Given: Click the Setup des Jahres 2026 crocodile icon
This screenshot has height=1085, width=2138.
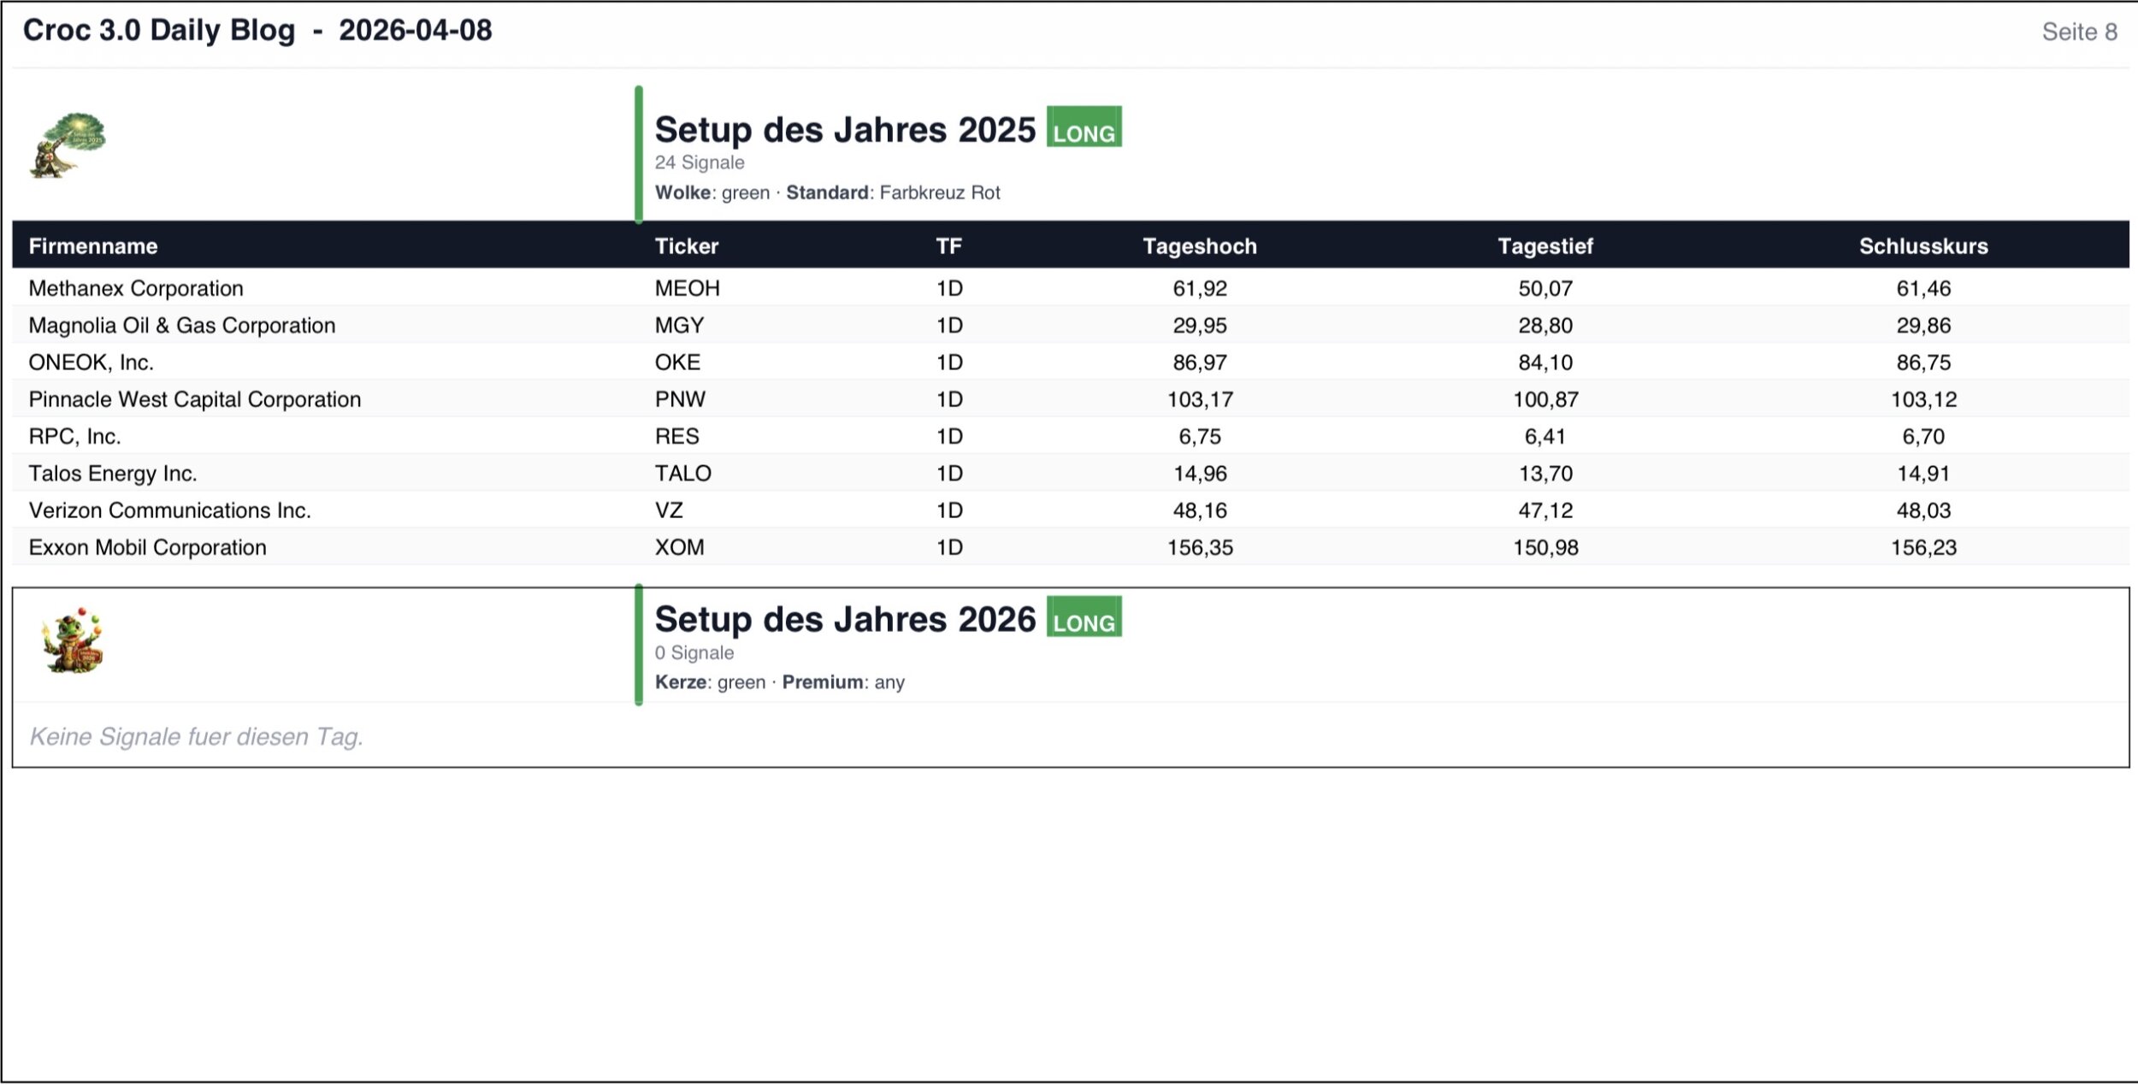Looking at the screenshot, I should pos(73,641).
